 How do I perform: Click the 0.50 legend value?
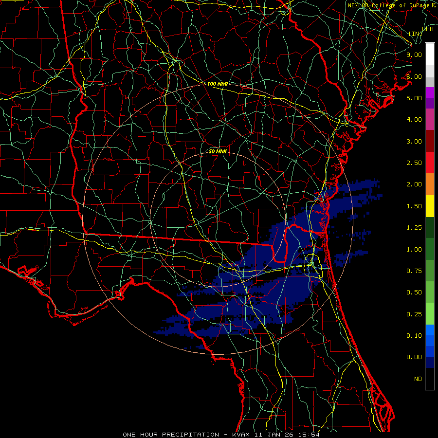(x=414, y=292)
